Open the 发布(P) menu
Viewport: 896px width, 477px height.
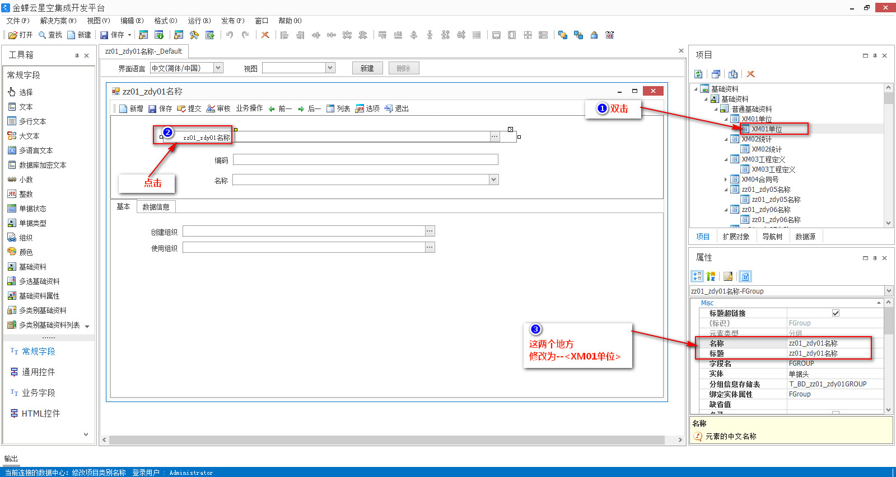[x=232, y=21]
